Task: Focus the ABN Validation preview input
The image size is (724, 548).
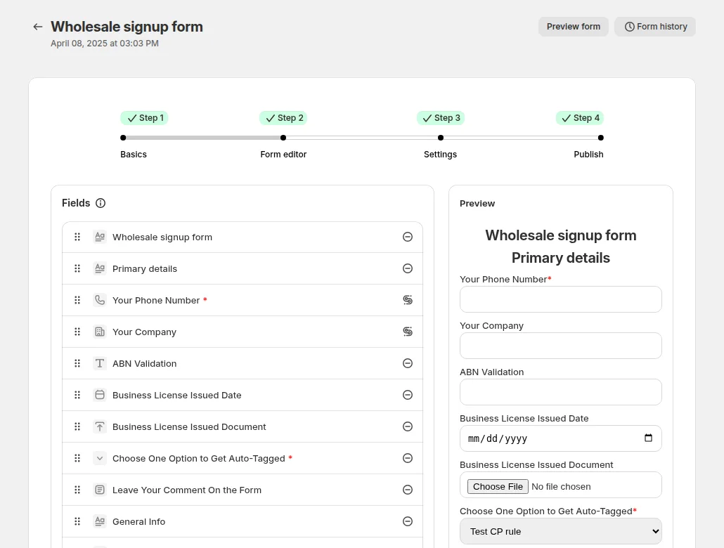Action: point(560,392)
